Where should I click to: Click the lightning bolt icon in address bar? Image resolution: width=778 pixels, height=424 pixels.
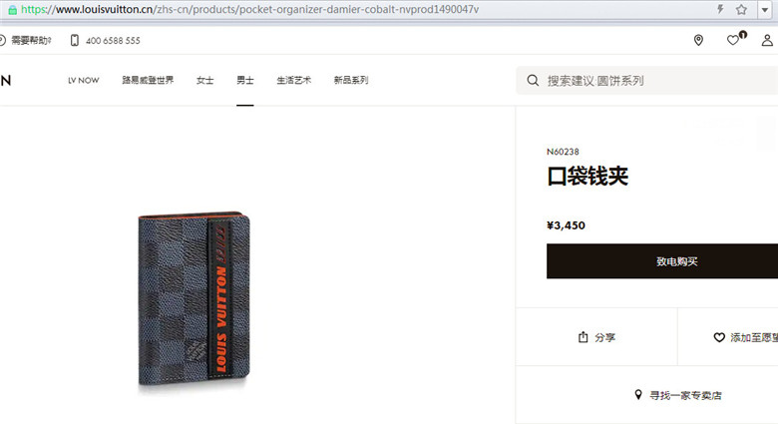[x=720, y=9]
